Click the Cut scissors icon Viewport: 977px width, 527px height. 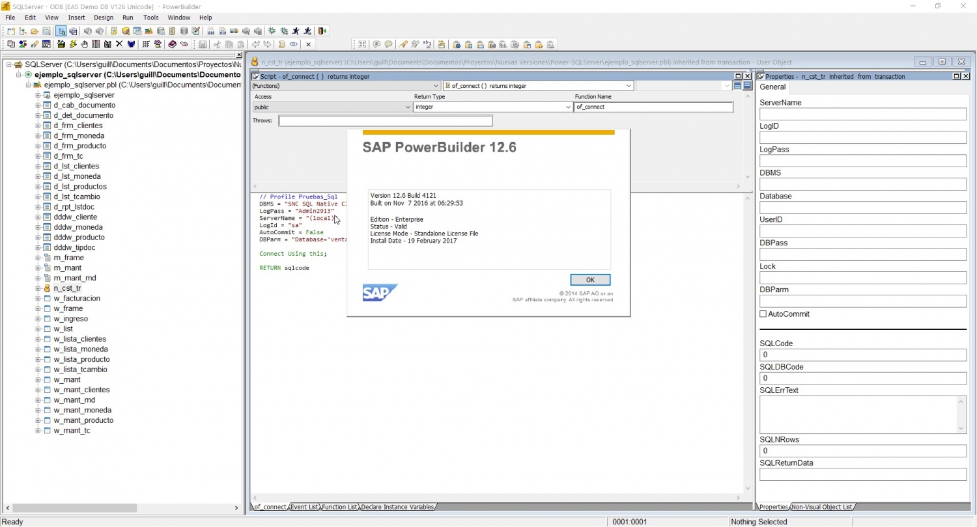[x=217, y=44]
